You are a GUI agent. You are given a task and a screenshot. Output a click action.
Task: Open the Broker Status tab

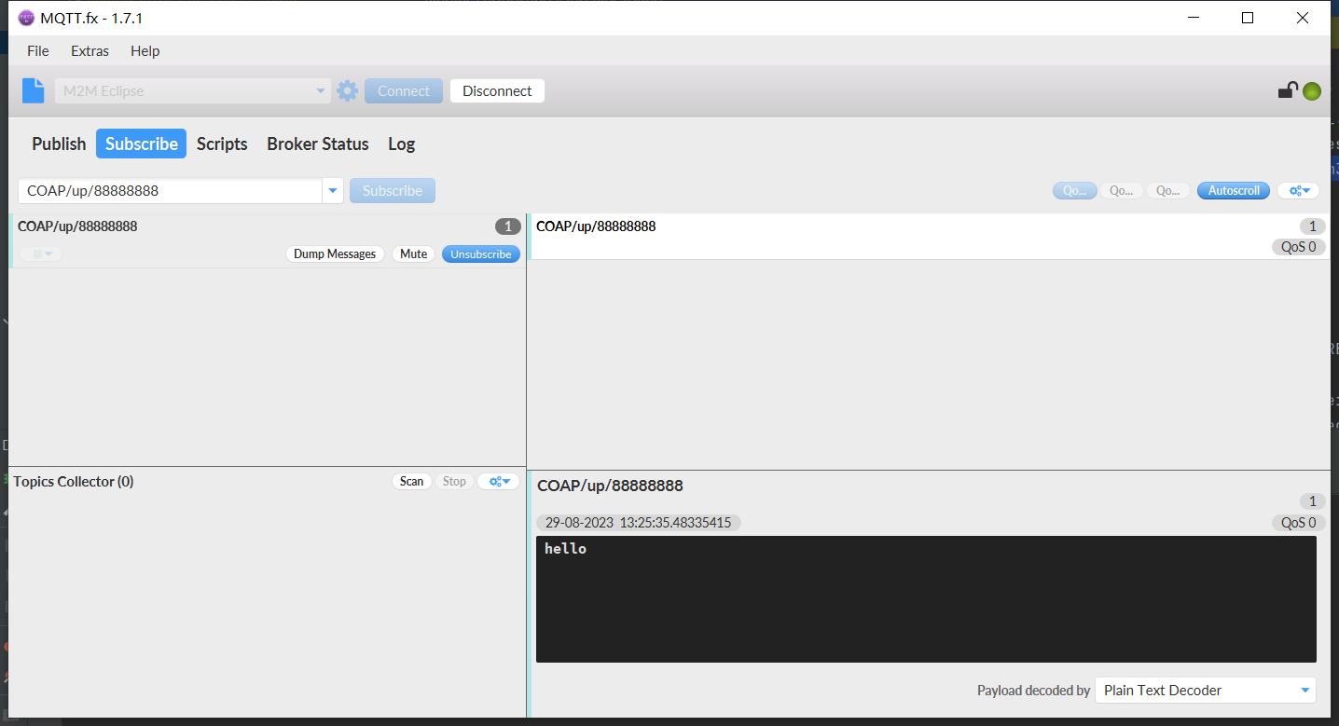click(x=318, y=144)
